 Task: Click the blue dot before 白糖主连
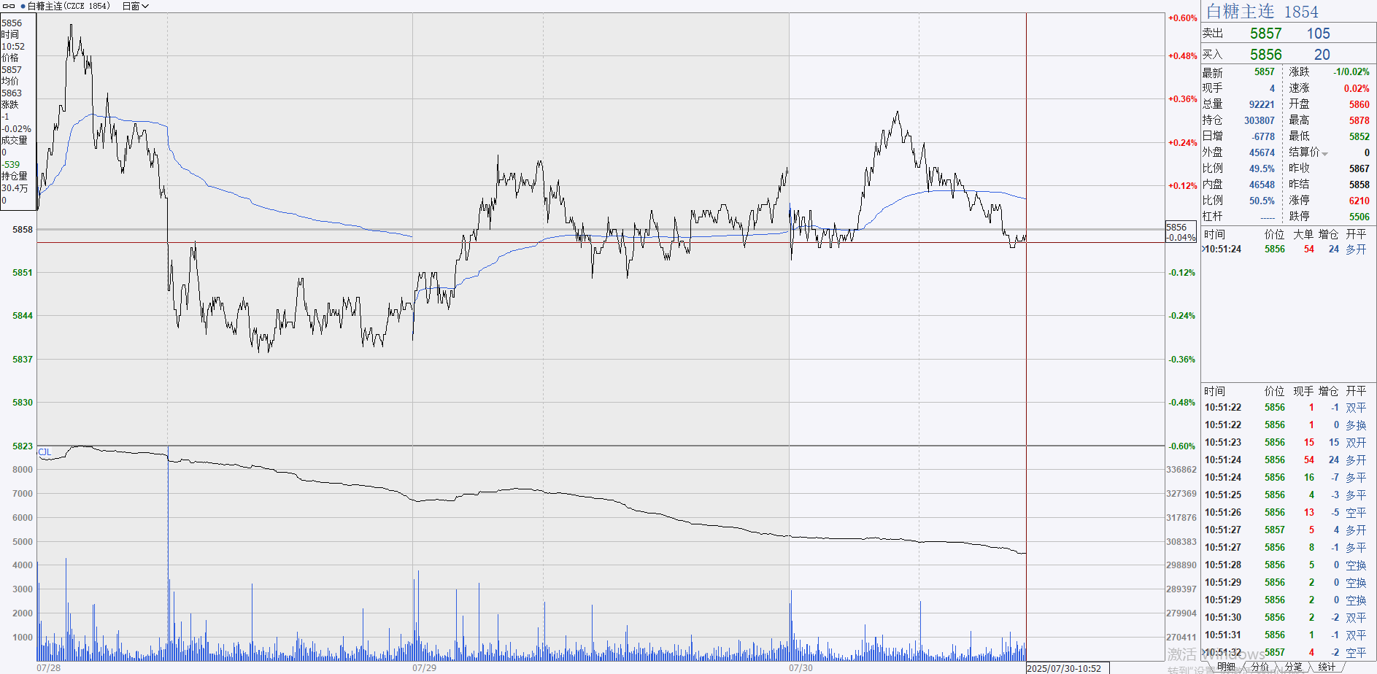(x=23, y=6)
